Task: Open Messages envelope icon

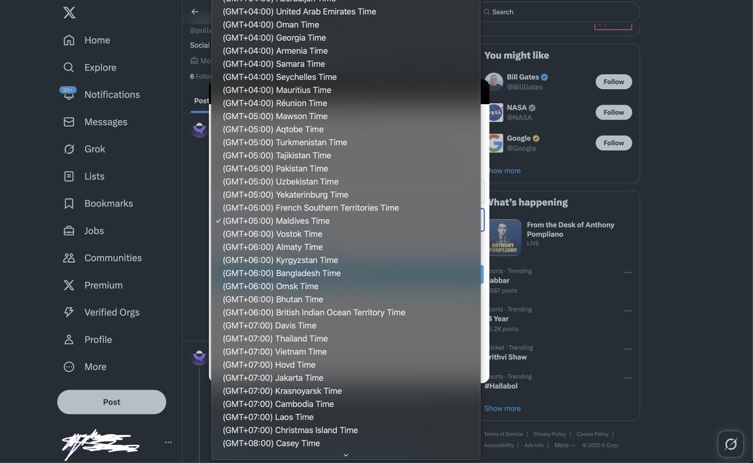Action: (x=69, y=122)
